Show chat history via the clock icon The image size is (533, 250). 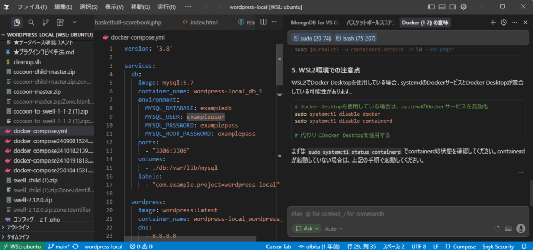503,22
